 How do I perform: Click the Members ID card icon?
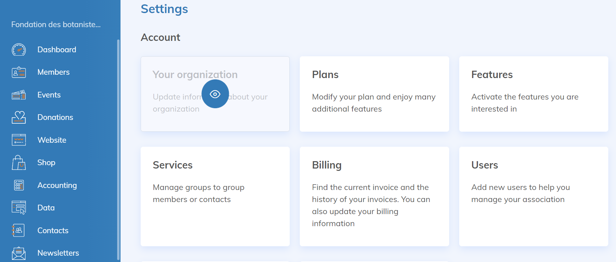pos(19,72)
